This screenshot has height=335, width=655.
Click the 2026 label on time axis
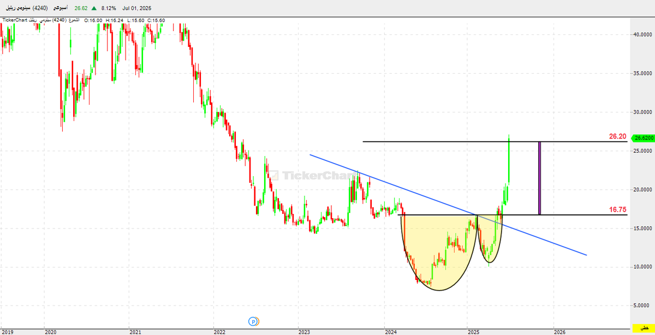pyautogui.click(x=559, y=331)
